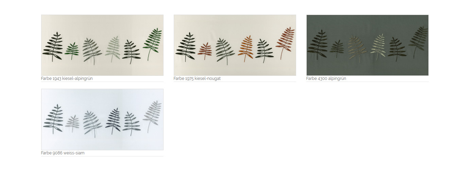Click the "Farbe 1943 kiesel-alpingrün" caption

[67, 79]
